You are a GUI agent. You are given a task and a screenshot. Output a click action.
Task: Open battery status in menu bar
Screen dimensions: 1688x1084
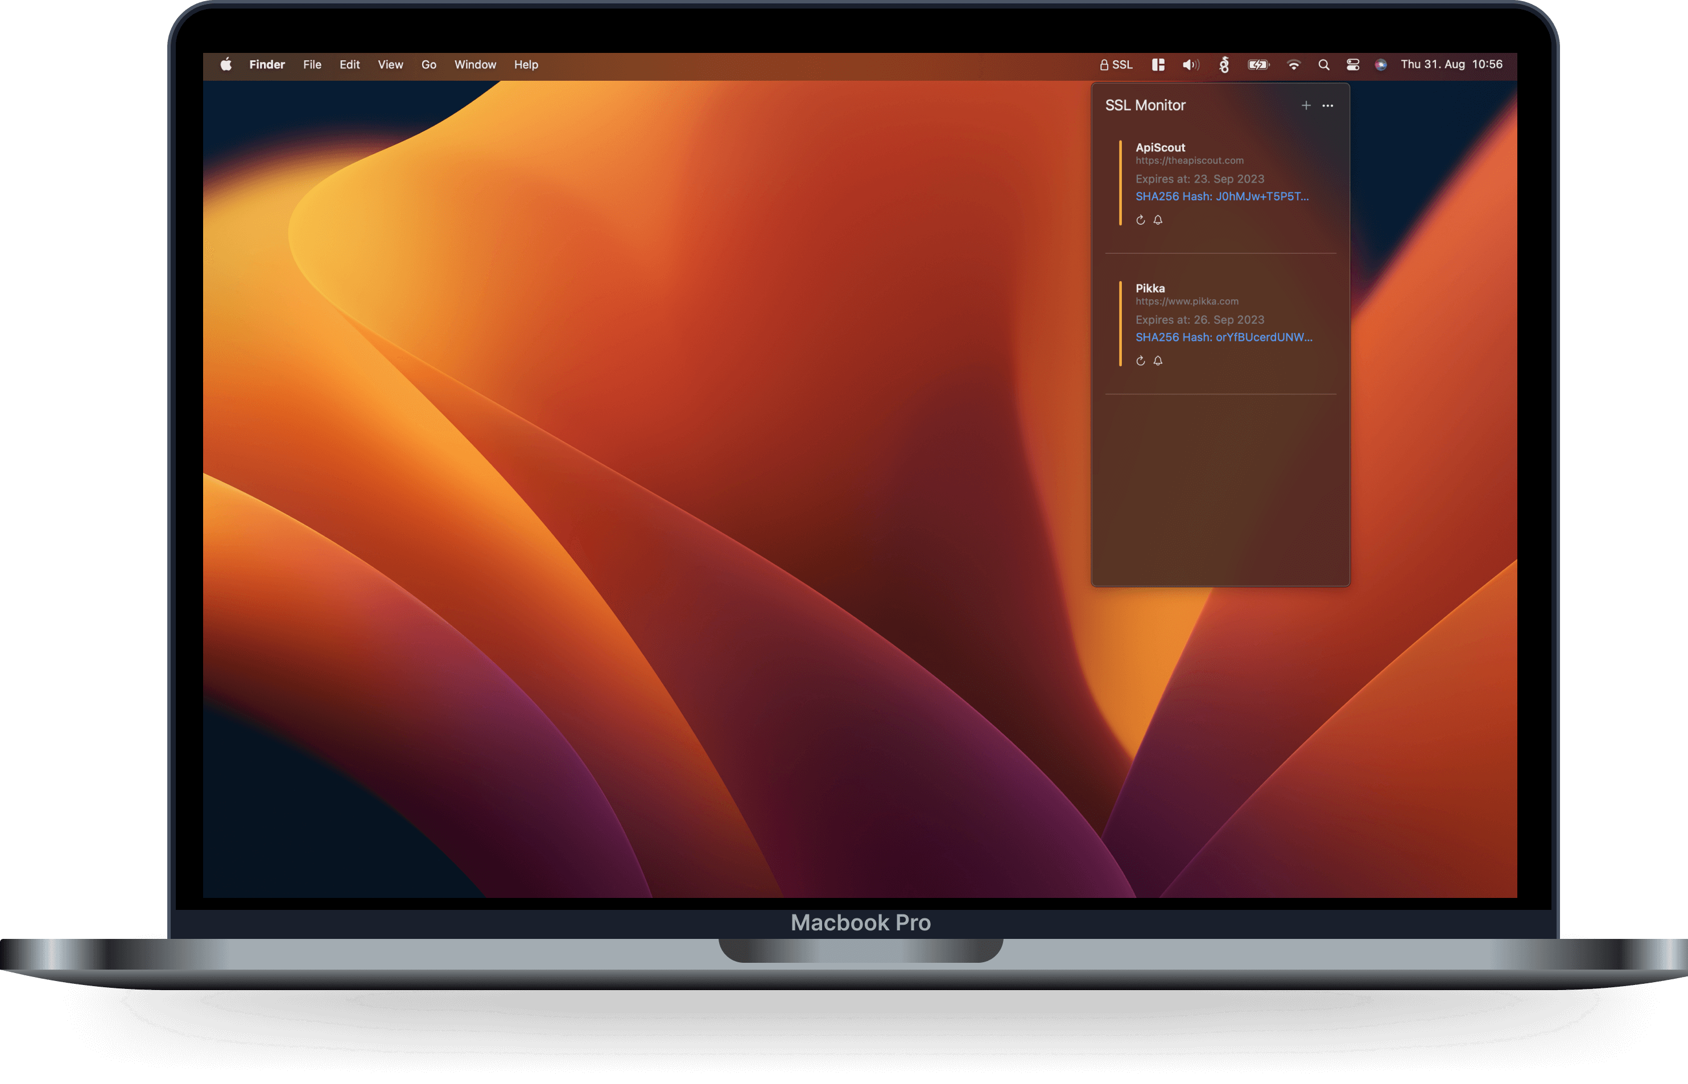[x=1258, y=65]
